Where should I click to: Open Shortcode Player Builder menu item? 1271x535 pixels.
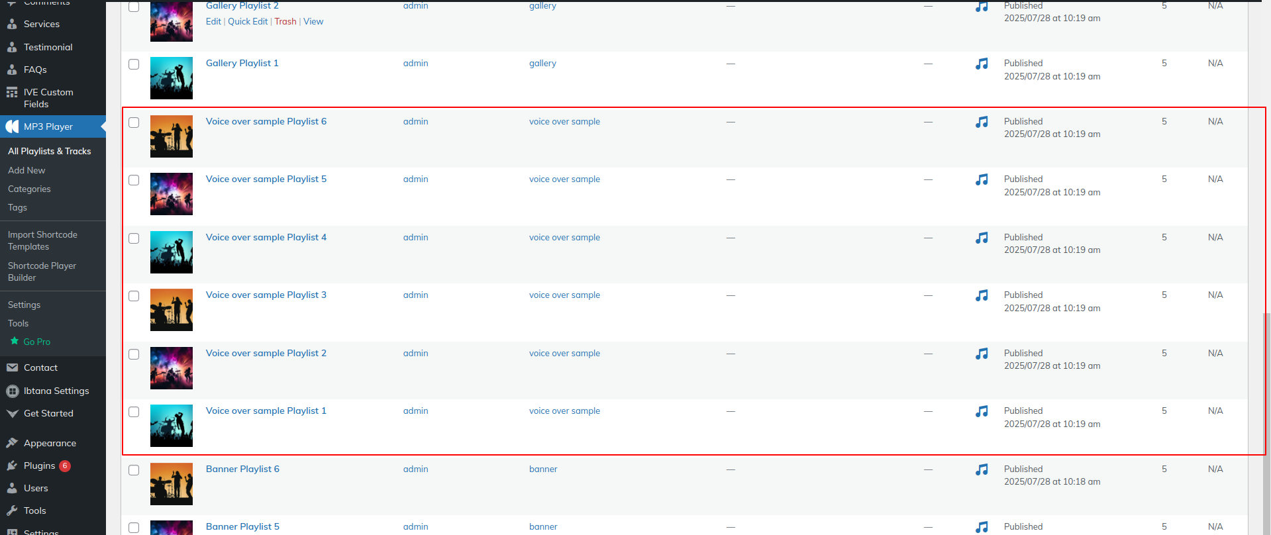(x=42, y=271)
